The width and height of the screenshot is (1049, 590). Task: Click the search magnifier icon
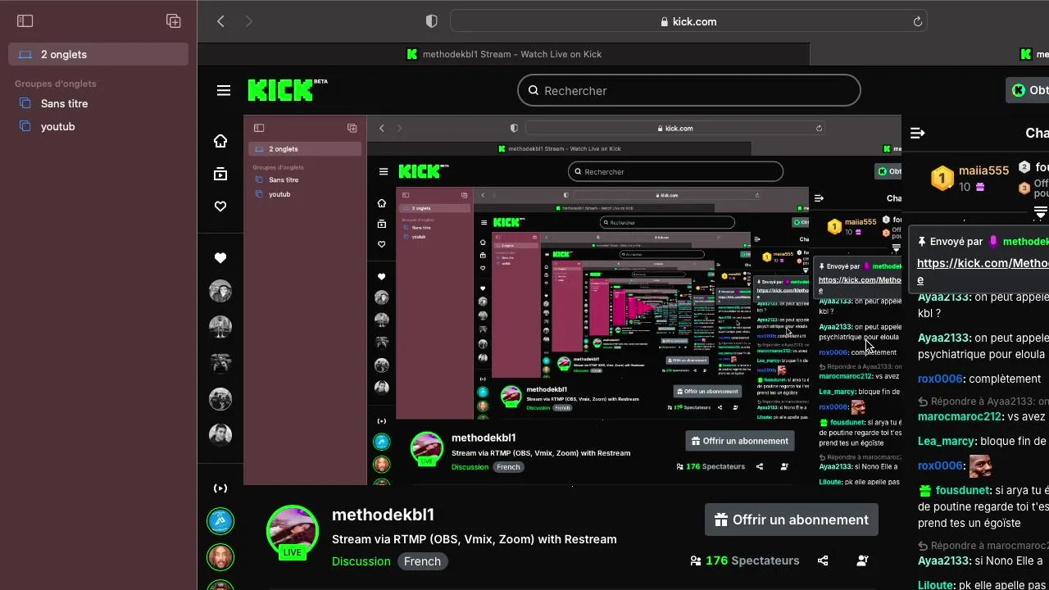click(534, 90)
